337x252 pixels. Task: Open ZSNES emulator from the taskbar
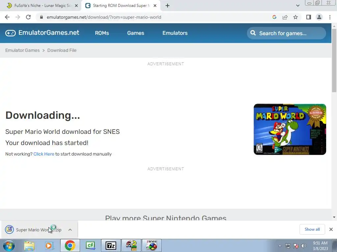151,245
